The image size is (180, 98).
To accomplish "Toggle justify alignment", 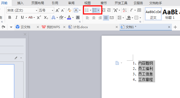I will tap(106, 18).
